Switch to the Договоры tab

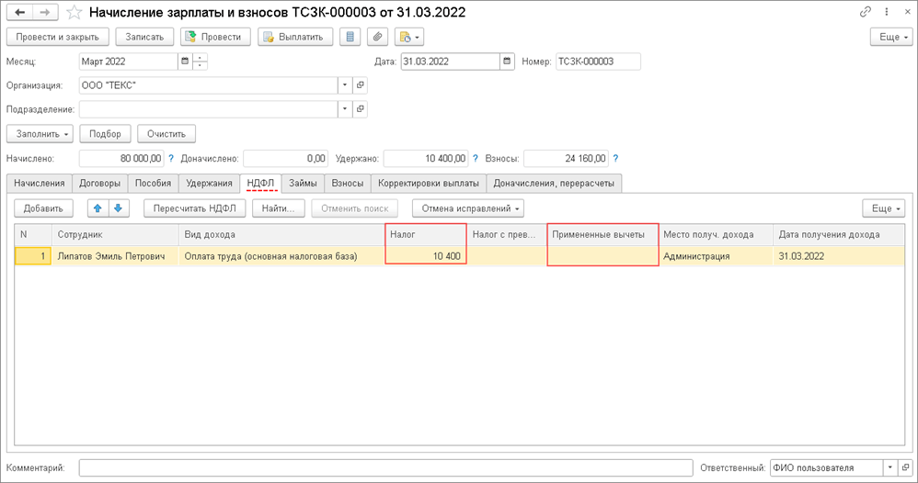click(99, 183)
